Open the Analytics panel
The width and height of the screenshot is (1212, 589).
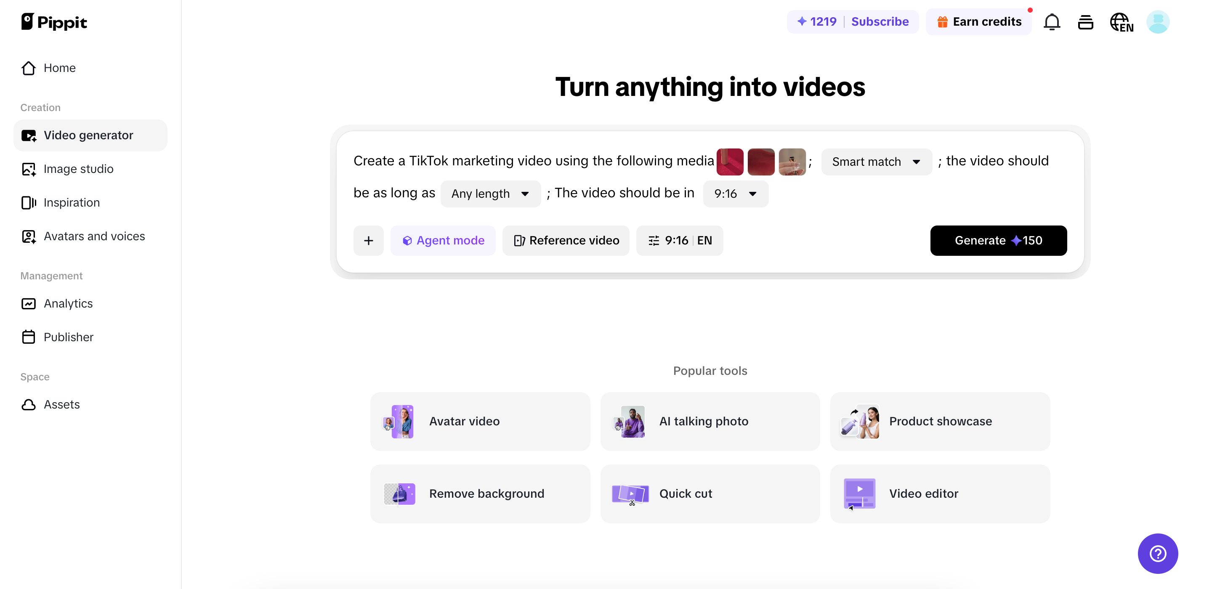tap(68, 303)
